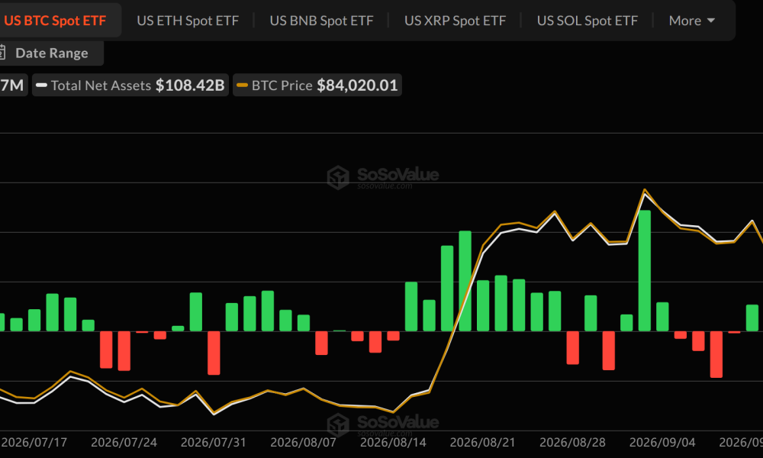
Task: Click the $108.42B Total Net Assets value
Action: (x=190, y=85)
